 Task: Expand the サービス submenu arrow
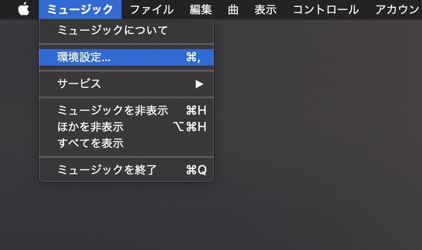click(199, 84)
